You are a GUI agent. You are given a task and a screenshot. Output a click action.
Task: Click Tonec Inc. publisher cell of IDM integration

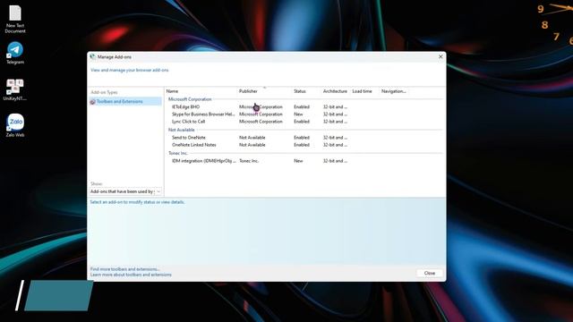(249, 161)
